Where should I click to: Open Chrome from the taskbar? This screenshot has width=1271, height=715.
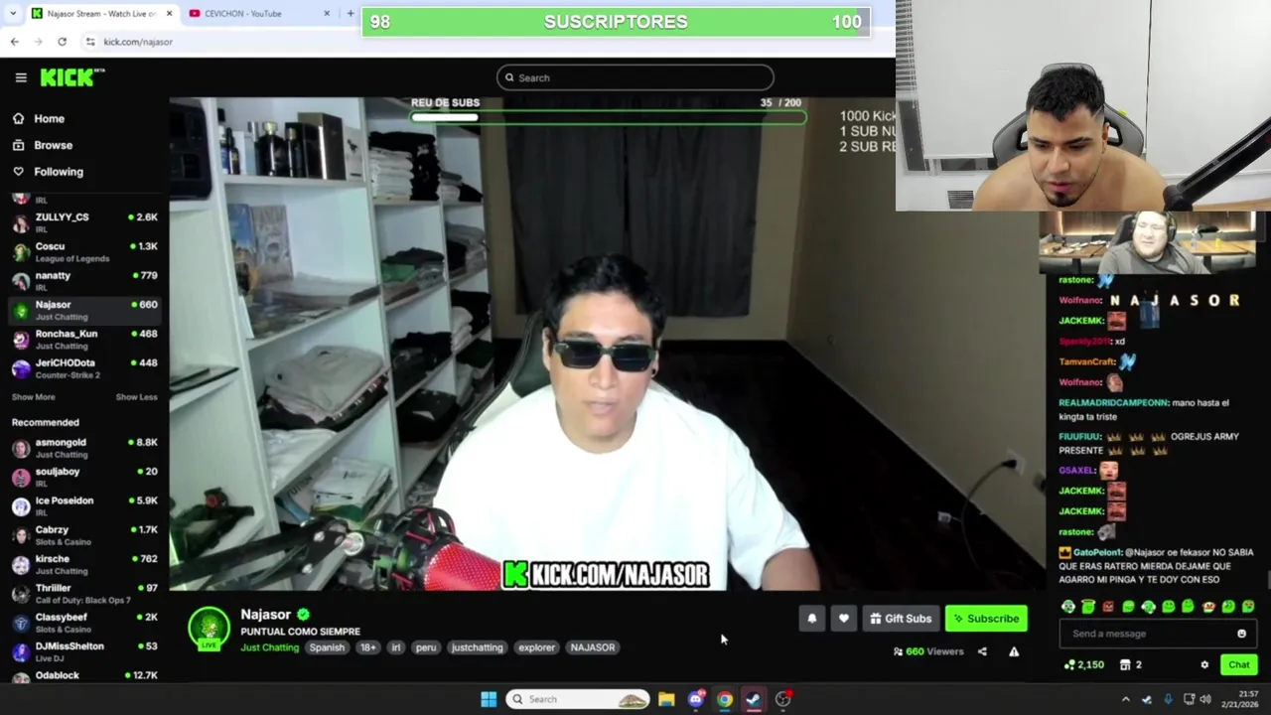coord(725,699)
